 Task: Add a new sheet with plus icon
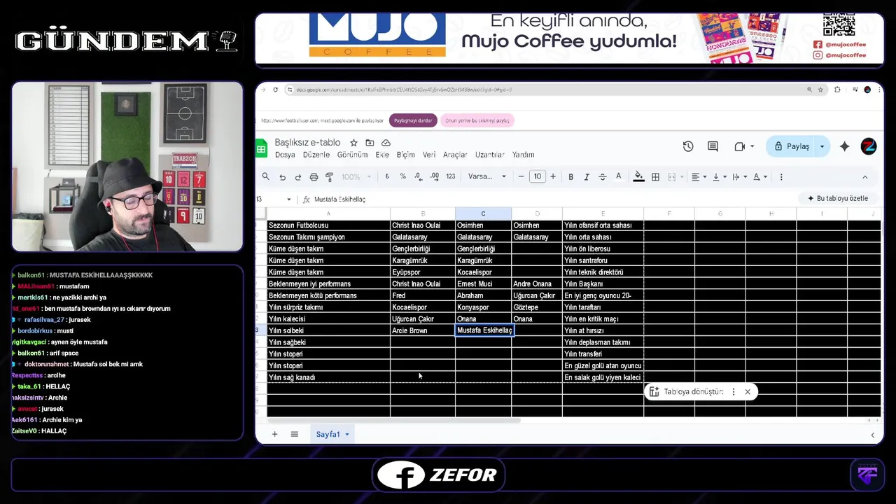(x=274, y=435)
